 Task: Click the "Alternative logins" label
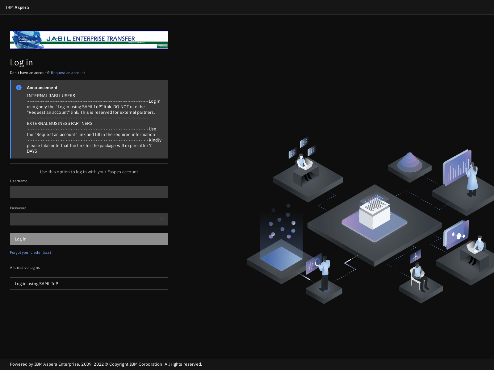[x=25, y=268]
